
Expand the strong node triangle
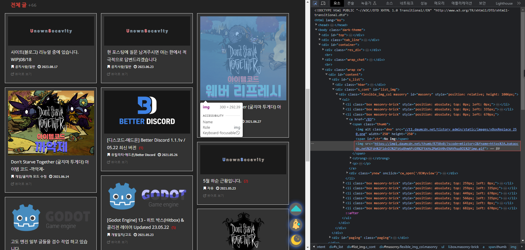[351, 158]
